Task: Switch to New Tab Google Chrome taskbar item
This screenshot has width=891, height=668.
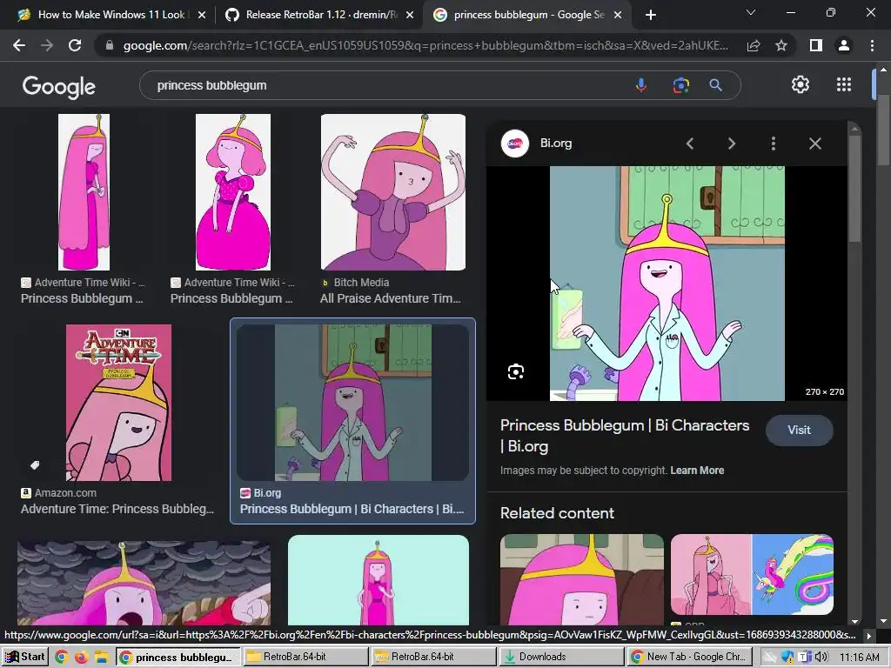Action: 689,657
